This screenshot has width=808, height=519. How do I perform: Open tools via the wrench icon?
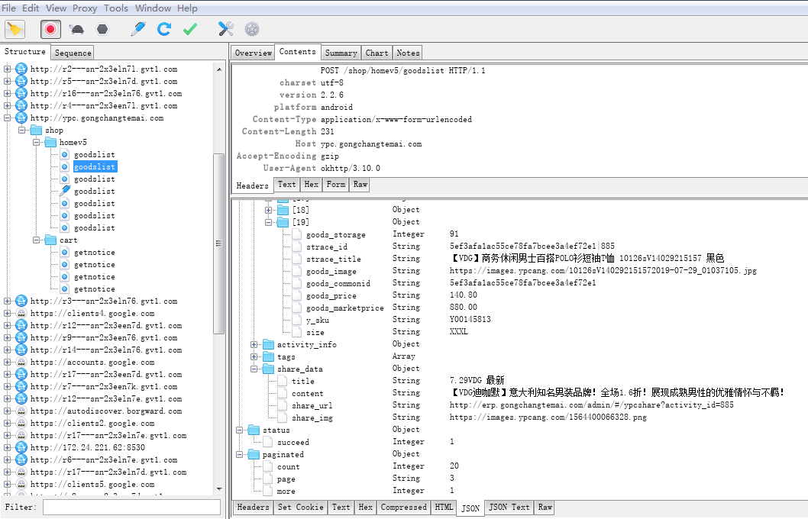[226, 29]
